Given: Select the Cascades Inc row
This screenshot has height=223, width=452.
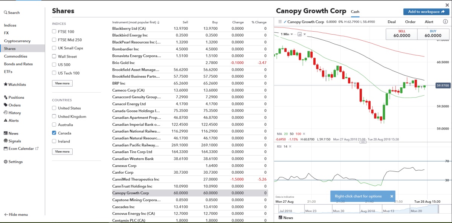Looking at the screenshot, I should click(190, 207).
